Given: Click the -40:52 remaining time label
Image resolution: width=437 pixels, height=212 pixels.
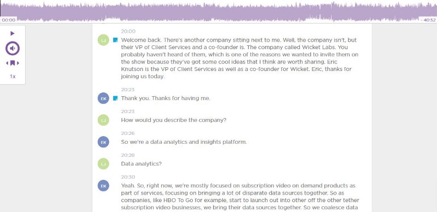Looking at the screenshot, I should click(428, 20).
